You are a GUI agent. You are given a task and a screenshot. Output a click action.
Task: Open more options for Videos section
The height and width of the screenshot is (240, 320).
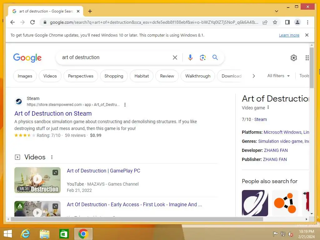52,157
